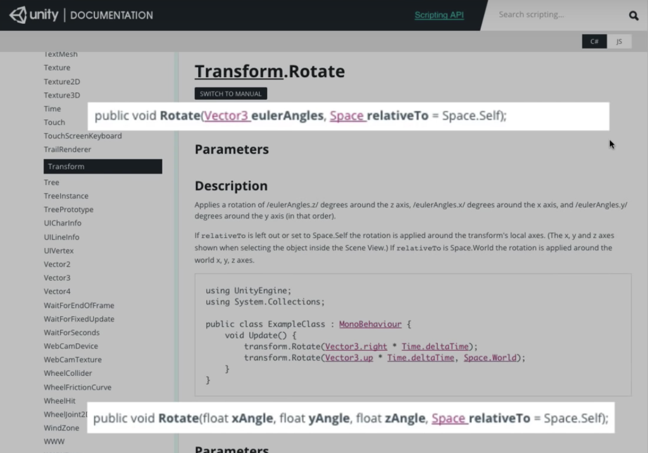Select WebCamTexture in the sidebar

point(73,359)
